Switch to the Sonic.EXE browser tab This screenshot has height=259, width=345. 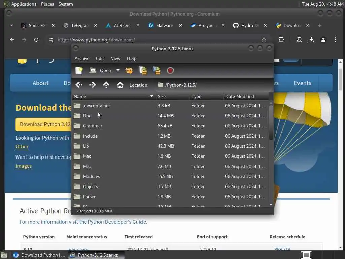pos(37,26)
